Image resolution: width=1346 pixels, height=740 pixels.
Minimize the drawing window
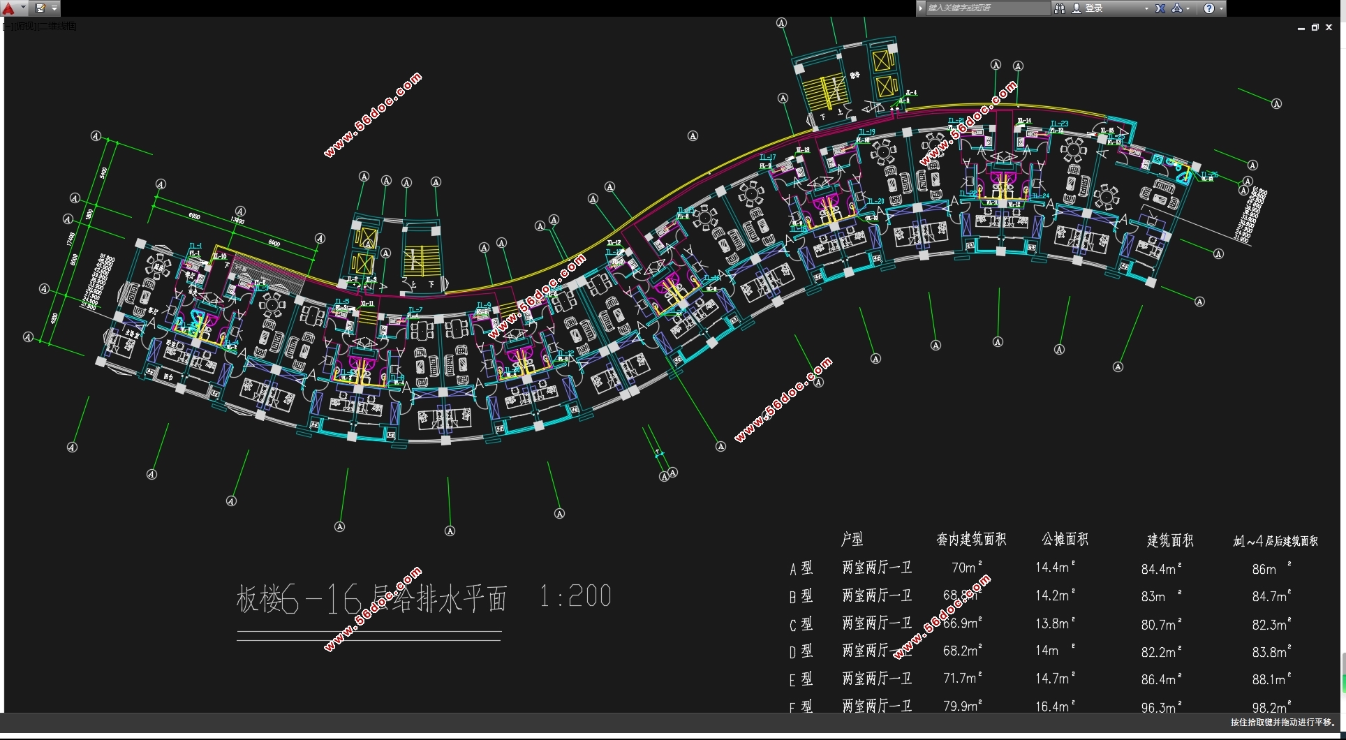[1301, 28]
